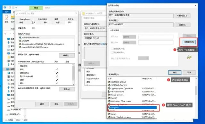
Task: Click the icon next to CREATOR OWNER
Action: (x=109, y=85)
